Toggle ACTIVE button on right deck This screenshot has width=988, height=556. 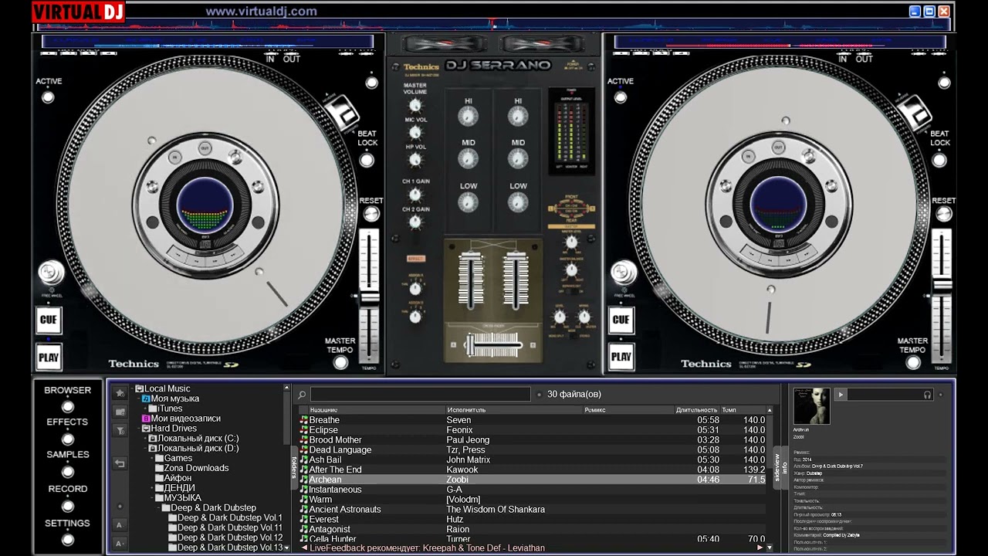click(x=621, y=97)
